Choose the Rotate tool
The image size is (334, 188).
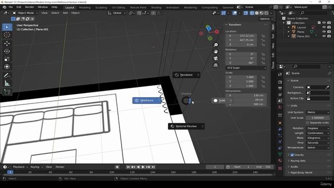[7, 51]
